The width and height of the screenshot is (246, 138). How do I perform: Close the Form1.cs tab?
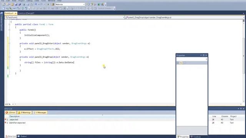[15, 13]
